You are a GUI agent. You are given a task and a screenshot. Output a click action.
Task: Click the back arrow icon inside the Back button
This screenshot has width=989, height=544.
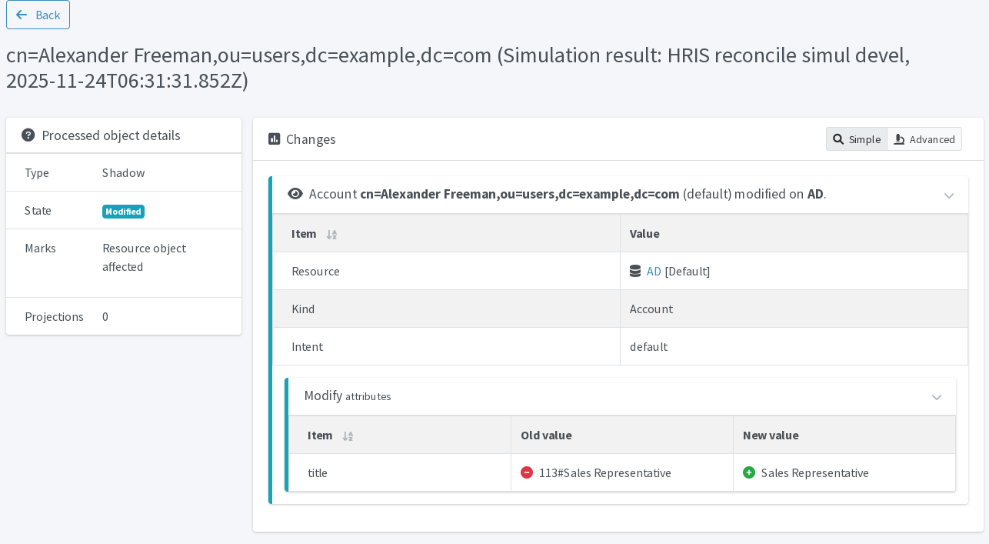click(x=22, y=14)
